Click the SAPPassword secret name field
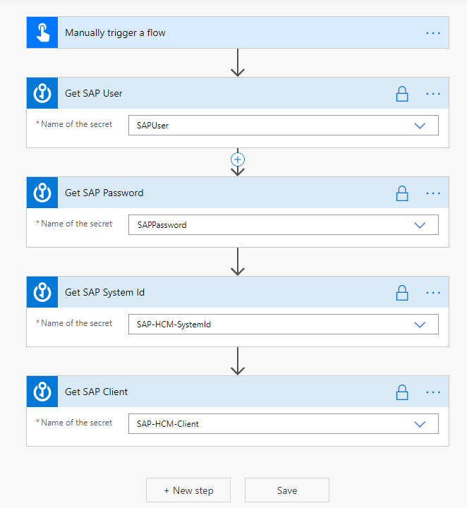The height and width of the screenshot is (508, 467). (x=284, y=225)
